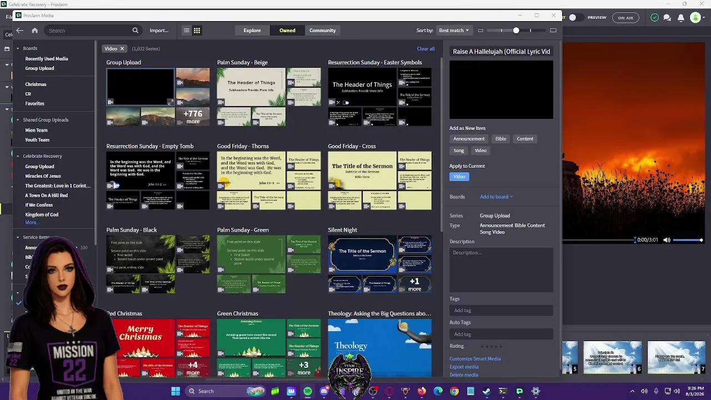Click the Clear all link
The height and width of the screenshot is (400, 711).
[x=426, y=49]
